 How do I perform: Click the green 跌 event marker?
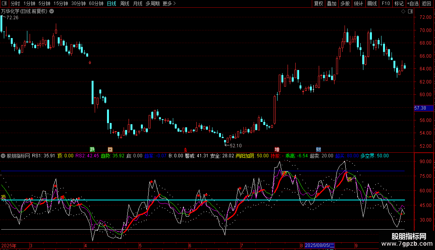click(x=92, y=149)
